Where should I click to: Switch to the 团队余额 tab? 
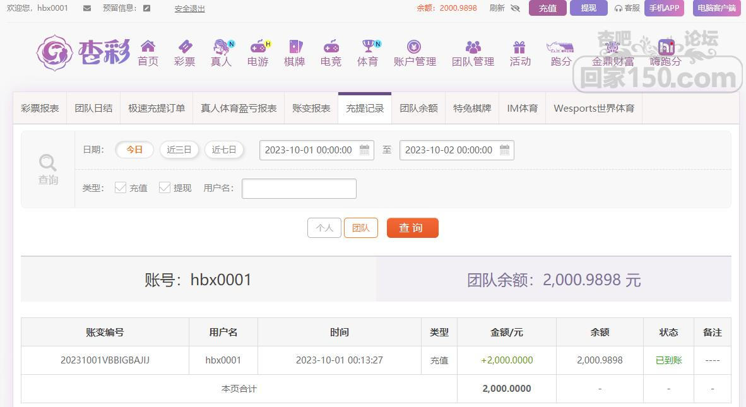point(418,108)
